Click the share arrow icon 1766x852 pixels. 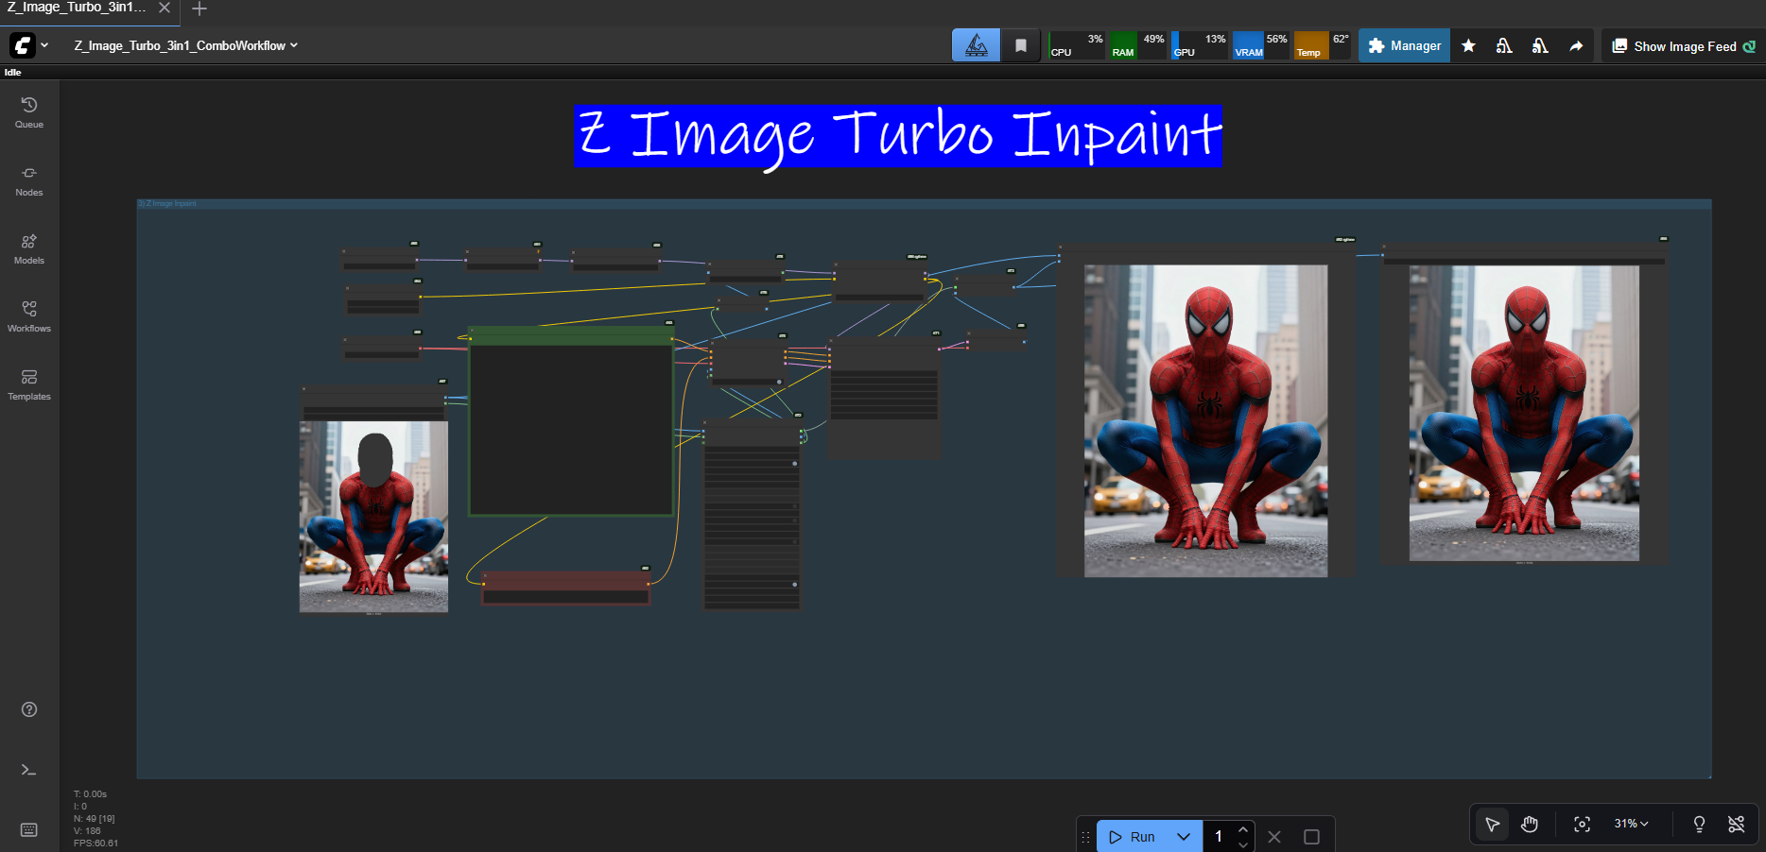(x=1576, y=45)
